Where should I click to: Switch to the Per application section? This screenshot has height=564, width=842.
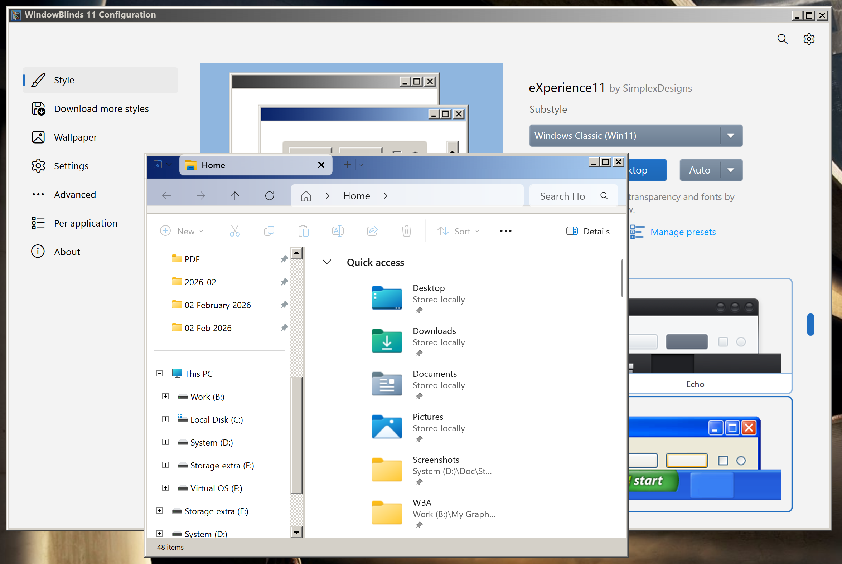coord(85,223)
